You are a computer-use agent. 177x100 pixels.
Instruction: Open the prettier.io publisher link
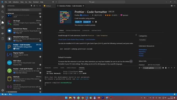[x=85, y=15]
